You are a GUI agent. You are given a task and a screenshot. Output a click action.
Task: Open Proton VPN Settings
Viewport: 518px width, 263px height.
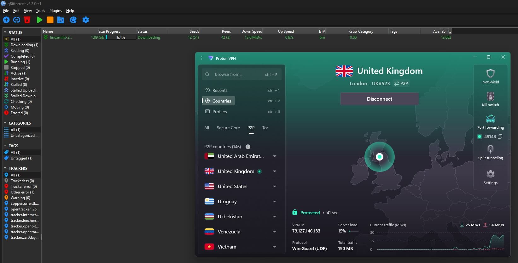(491, 177)
